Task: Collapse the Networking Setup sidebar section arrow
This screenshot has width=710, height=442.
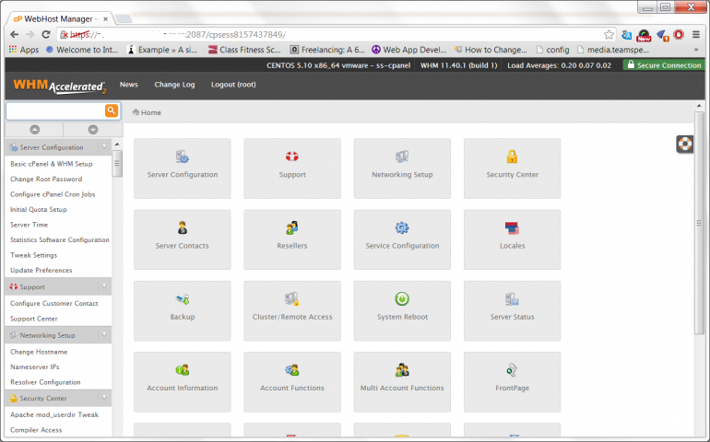Action: coord(104,335)
